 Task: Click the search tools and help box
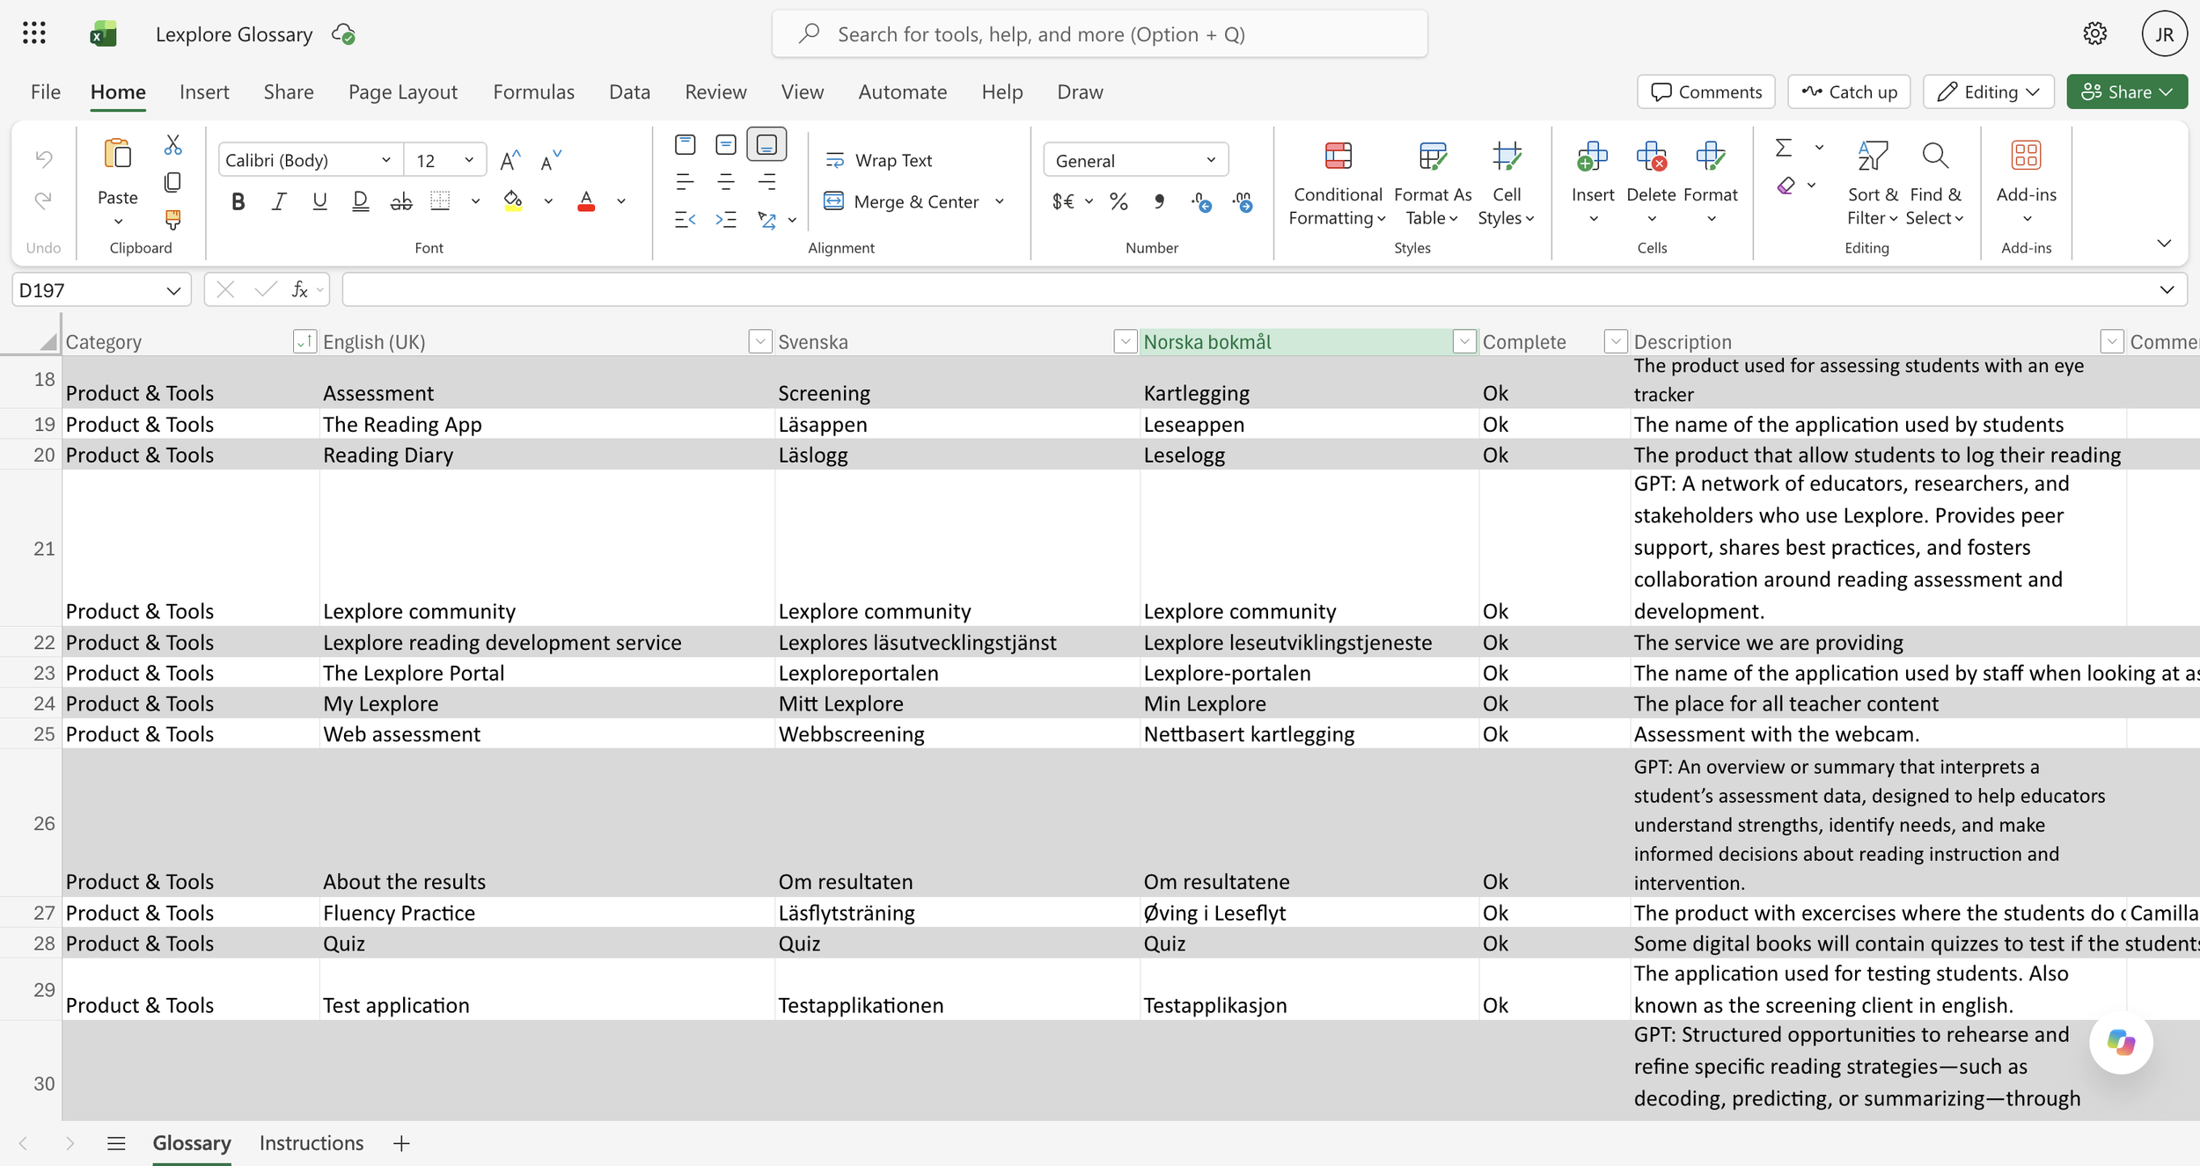(1099, 33)
